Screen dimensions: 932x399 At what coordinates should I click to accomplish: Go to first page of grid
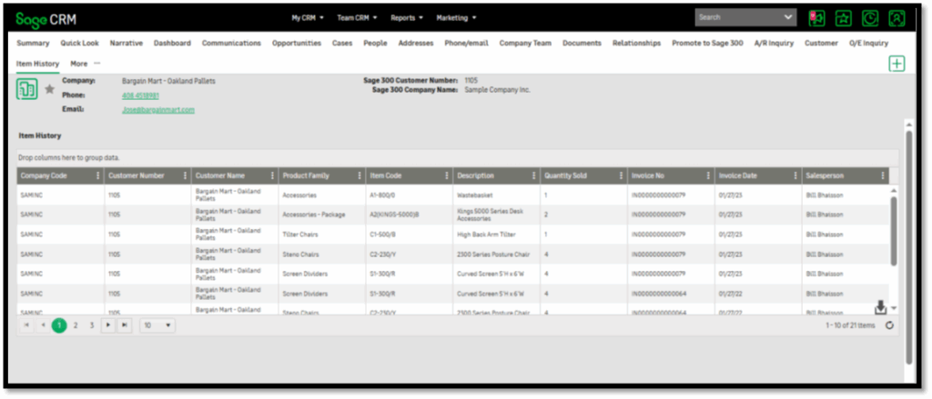26,325
